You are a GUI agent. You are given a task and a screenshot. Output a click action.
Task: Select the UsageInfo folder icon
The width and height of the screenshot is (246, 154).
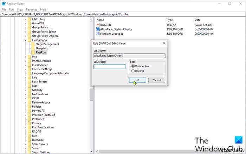coord(33,48)
